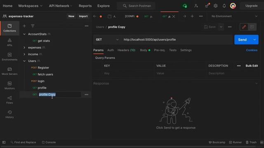Open the Mock Servers sidebar panel
Screen dimensions: 264x148
(x=9, y=71)
